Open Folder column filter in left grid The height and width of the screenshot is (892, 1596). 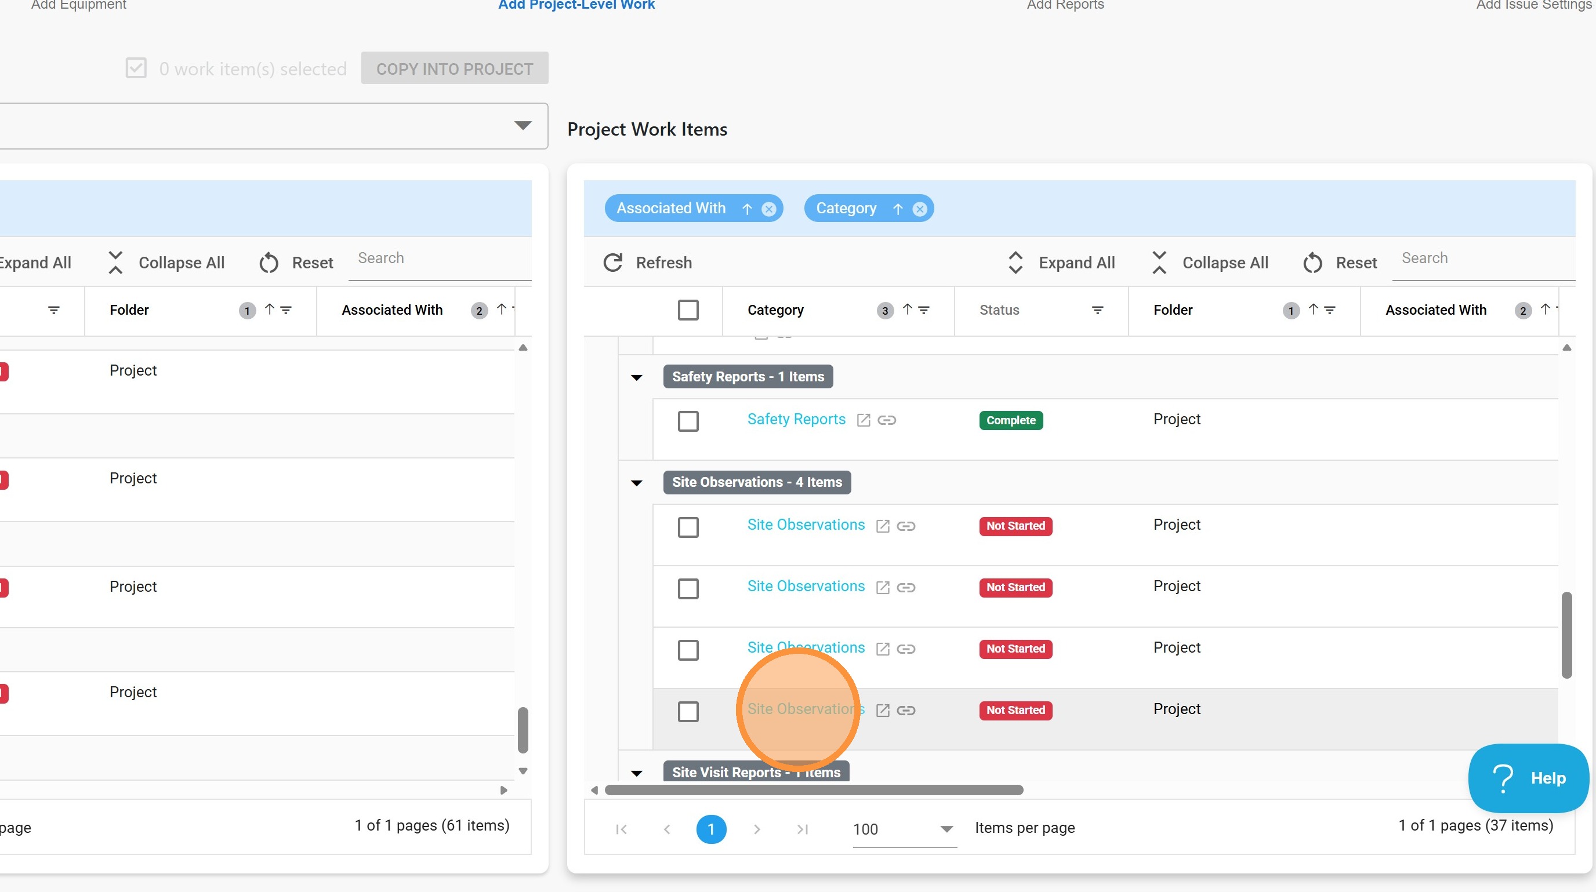(285, 310)
